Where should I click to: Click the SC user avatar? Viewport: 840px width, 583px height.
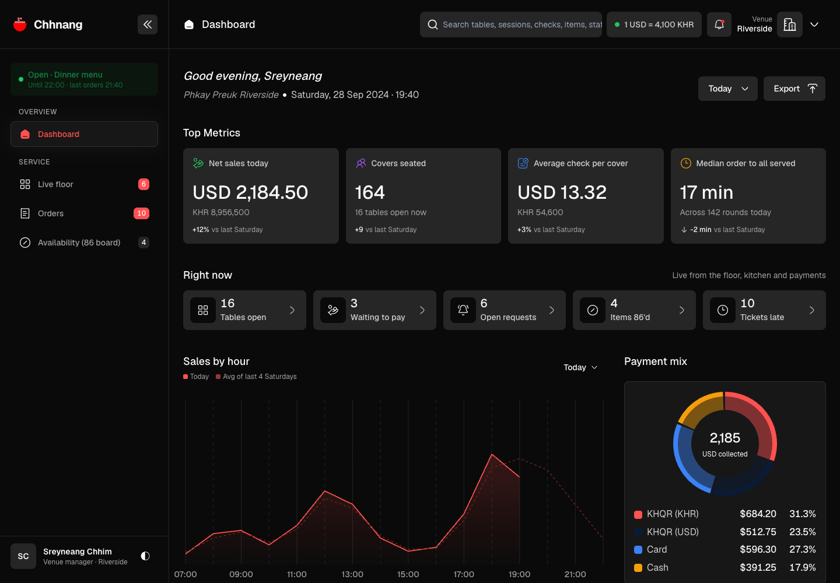pyautogui.click(x=23, y=556)
